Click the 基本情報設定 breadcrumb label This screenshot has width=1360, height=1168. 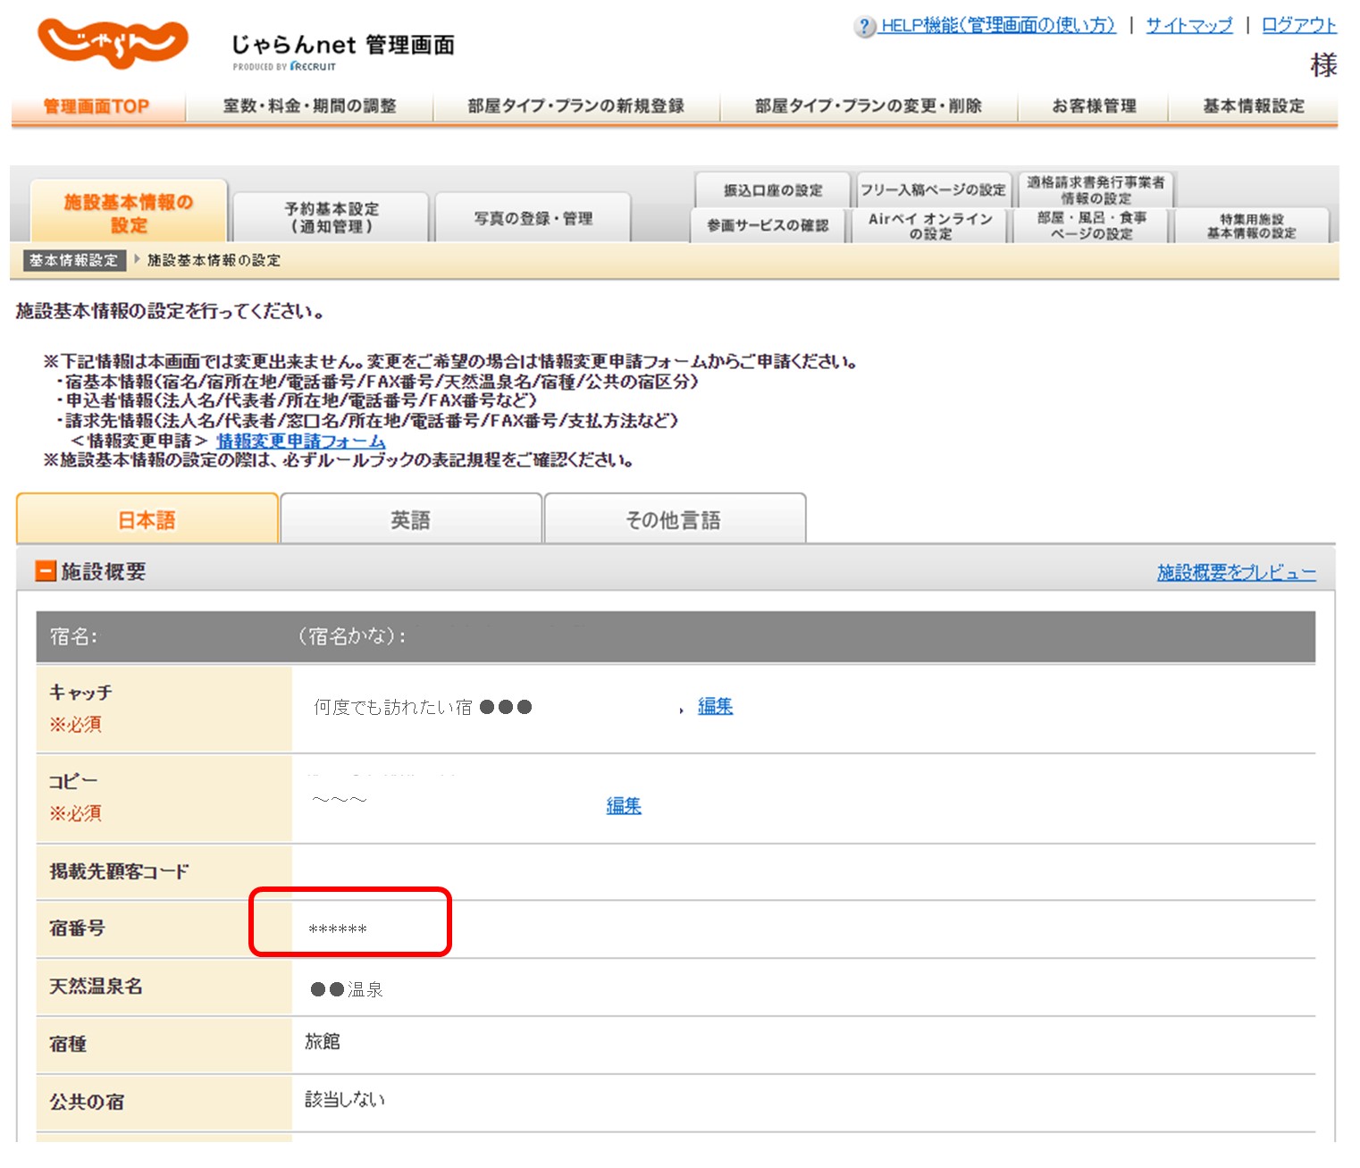click(x=73, y=260)
